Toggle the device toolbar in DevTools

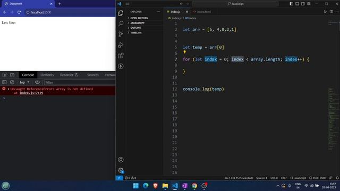point(12,75)
